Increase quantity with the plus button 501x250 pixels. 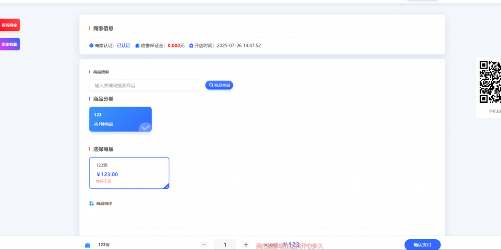click(246, 245)
